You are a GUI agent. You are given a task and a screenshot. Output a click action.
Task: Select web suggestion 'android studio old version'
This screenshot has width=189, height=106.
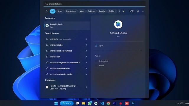(67, 74)
